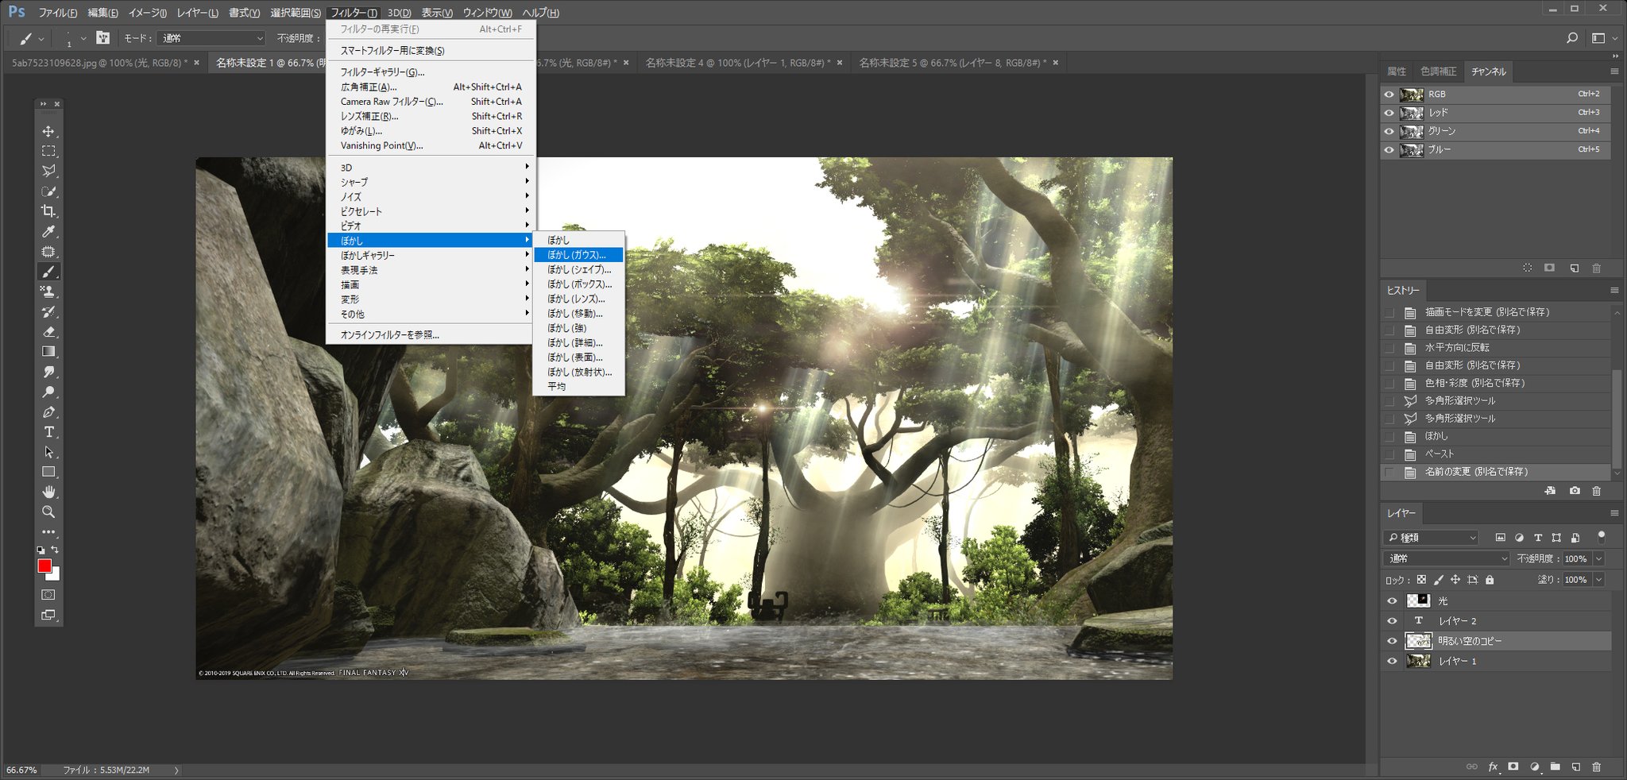
Task: Select the Rectangular Marquee tool
Action: point(48,151)
